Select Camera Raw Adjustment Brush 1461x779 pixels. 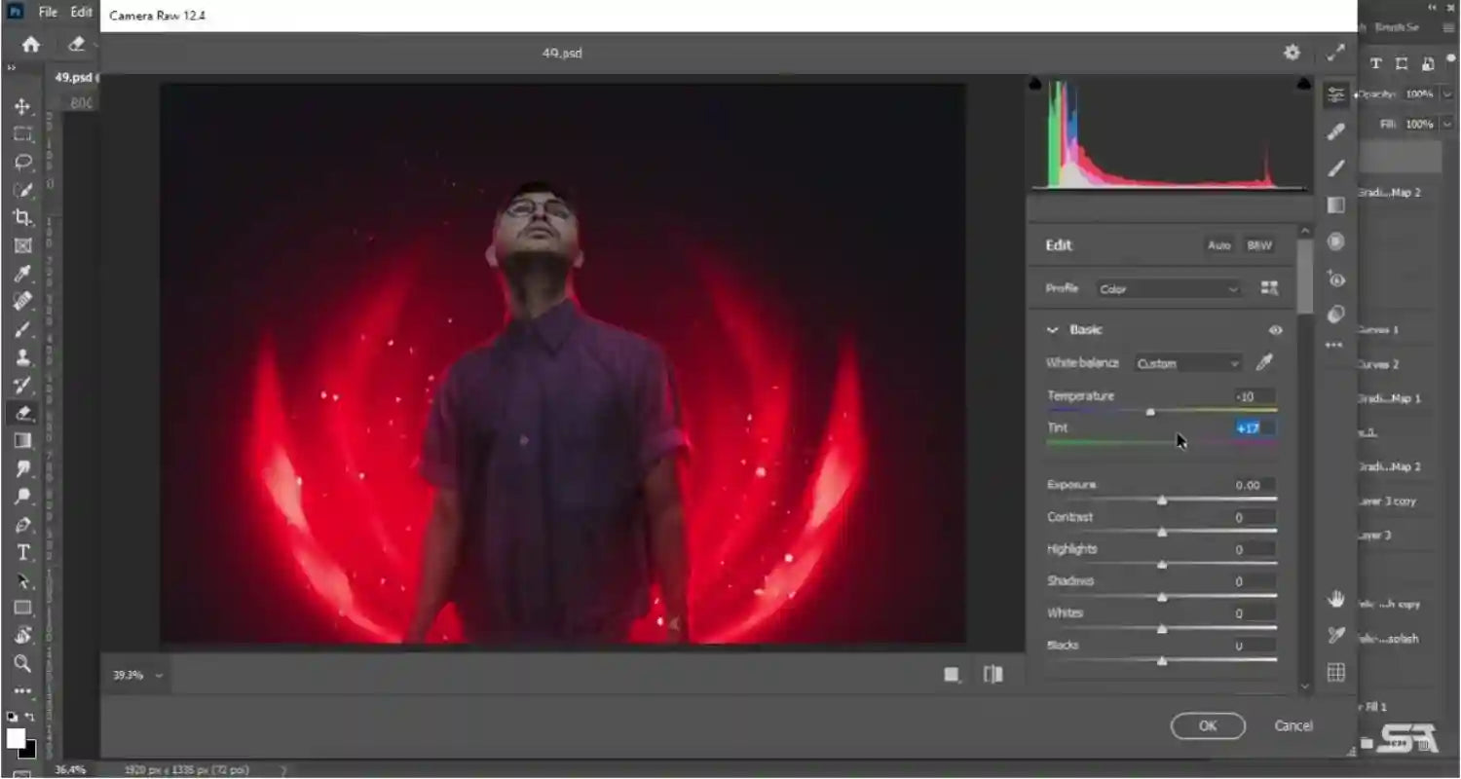(x=1335, y=168)
